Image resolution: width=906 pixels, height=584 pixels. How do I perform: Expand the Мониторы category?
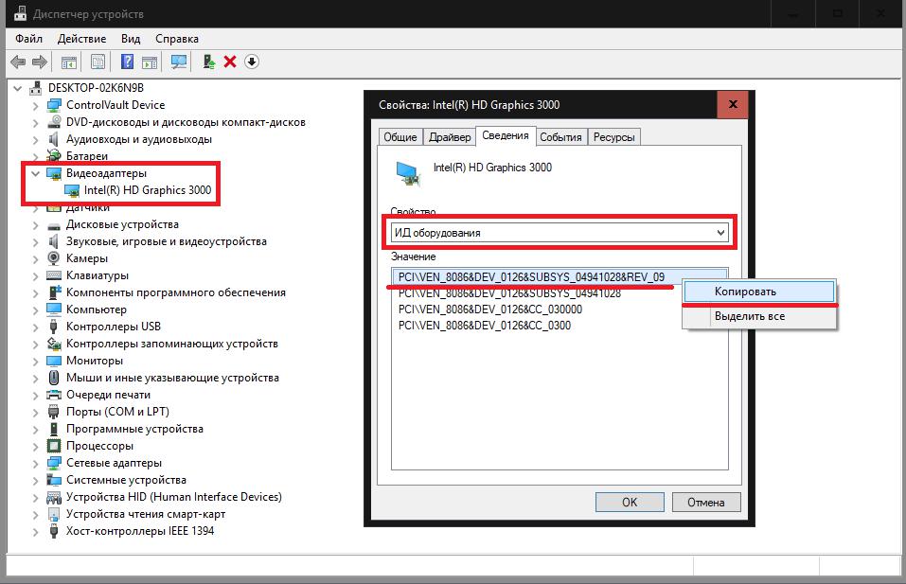(35, 361)
